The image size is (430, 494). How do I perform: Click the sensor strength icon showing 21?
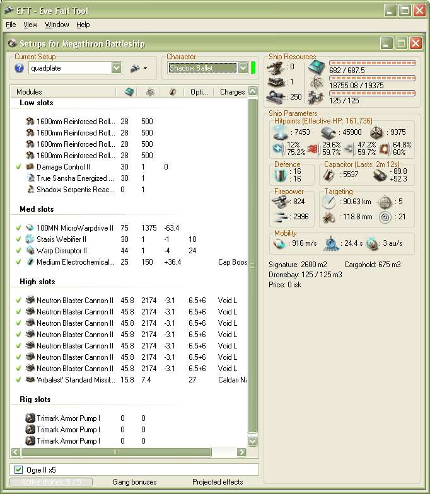[385, 217]
